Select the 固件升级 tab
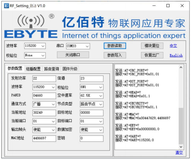This screenshot has height=159, width=191. click(70, 69)
